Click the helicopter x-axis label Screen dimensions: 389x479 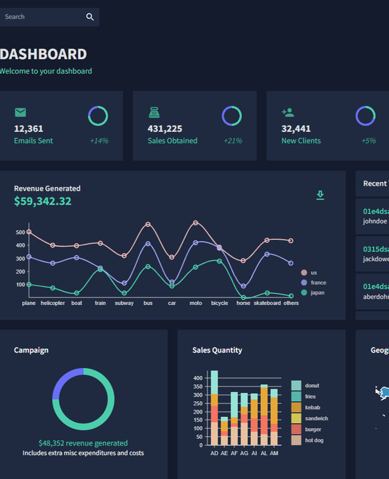(x=53, y=303)
